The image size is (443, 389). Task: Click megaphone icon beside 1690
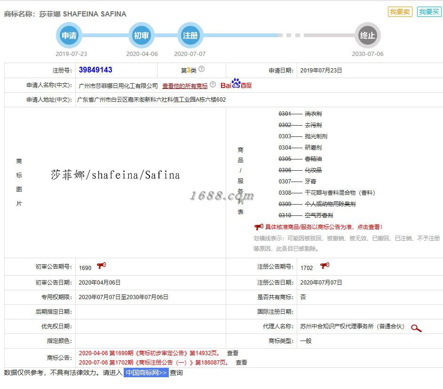pos(102,265)
